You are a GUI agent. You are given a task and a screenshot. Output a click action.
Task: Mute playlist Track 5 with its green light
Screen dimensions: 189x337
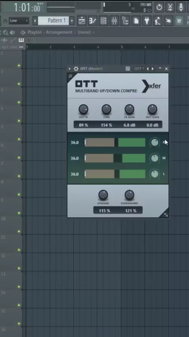[x=19, y=139]
